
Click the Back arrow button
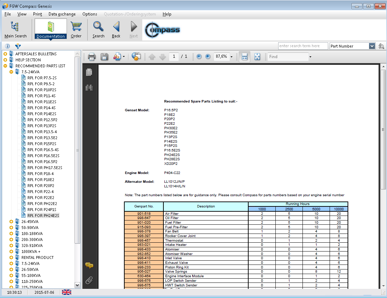tap(116, 29)
